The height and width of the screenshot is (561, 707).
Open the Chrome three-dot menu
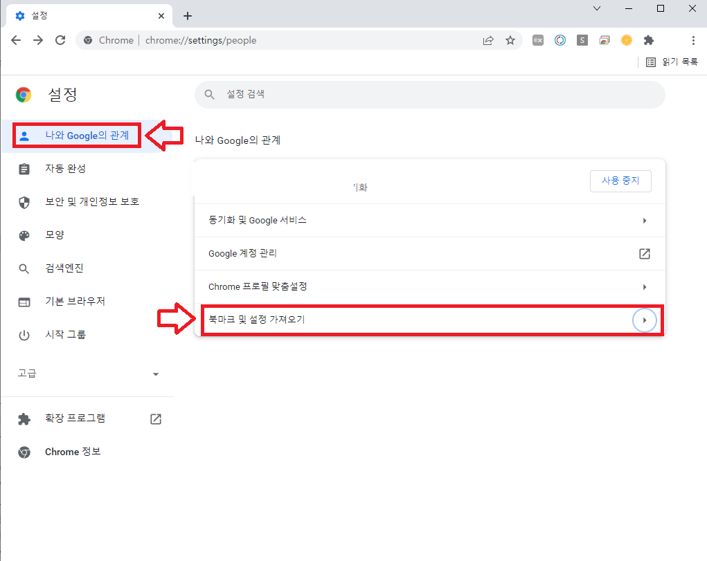click(693, 40)
